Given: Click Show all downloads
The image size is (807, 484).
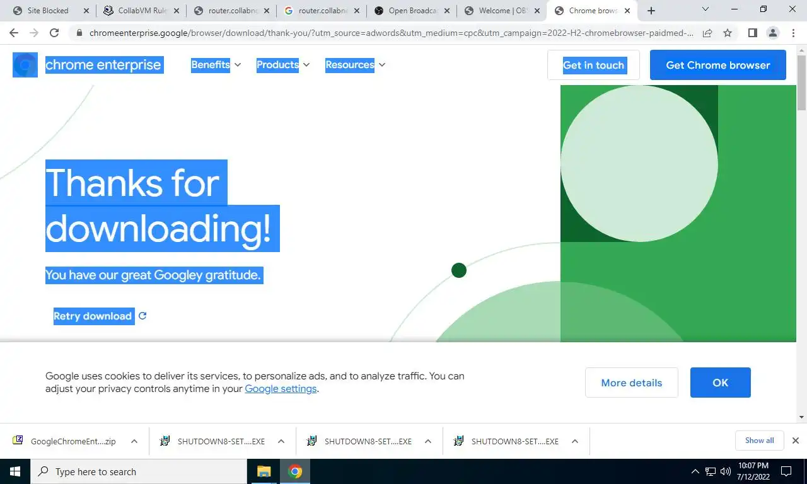Looking at the screenshot, I should [x=759, y=441].
